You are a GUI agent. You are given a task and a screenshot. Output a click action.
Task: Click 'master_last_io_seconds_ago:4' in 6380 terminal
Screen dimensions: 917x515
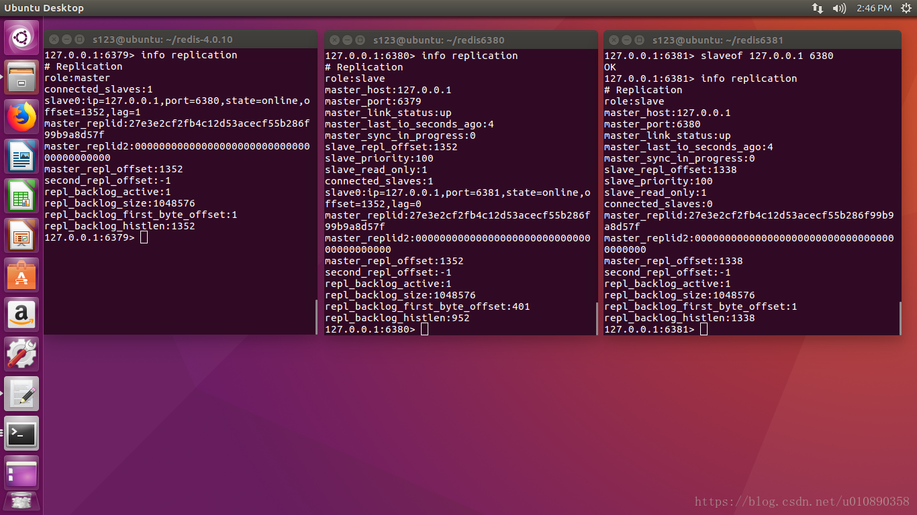click(409, 124)
